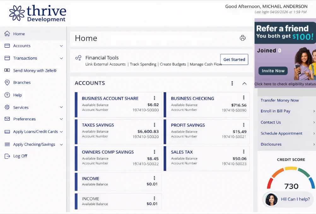
Task: Open the PROFIT SAVINGS account title
Action: [188, 125]
